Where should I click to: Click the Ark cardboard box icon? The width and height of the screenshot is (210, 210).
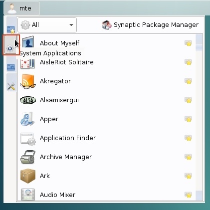pos(28,176)
